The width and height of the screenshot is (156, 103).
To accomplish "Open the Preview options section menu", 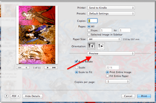I will click(111, 54).
